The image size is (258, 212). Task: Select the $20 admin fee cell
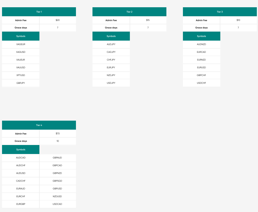[58, 20]
